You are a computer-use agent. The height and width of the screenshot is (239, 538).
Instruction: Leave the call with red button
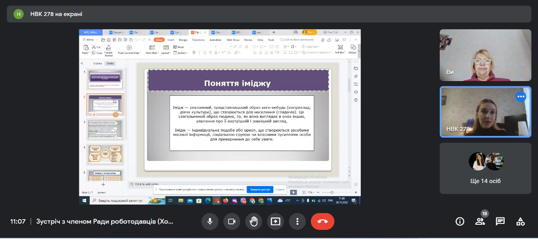322,221
